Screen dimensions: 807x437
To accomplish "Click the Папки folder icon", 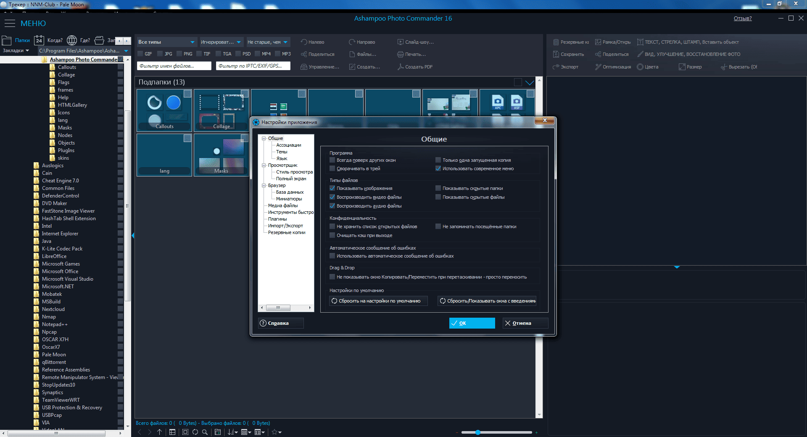I will pos(7,40).
